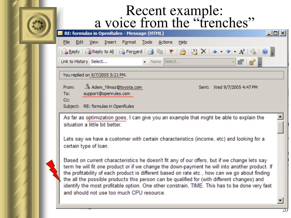The width and height of the screenshot is (291, 218).
Task: Open the Actions menu
Action: point(165,42)
